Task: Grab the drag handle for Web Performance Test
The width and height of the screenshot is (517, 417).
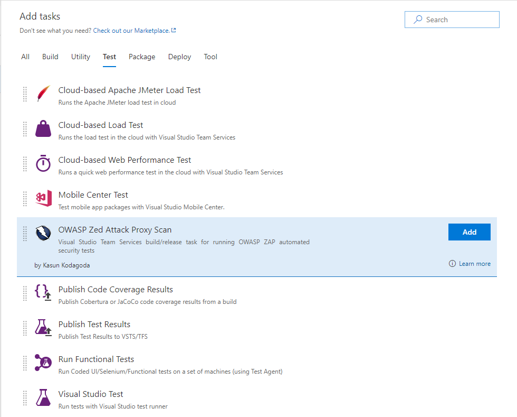Action: pos(25,163)
